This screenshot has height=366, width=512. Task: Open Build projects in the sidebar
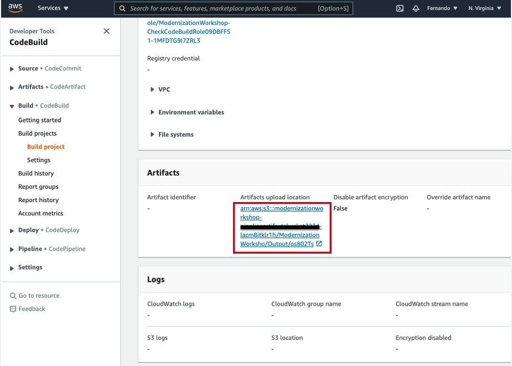(x=37, y=133)
